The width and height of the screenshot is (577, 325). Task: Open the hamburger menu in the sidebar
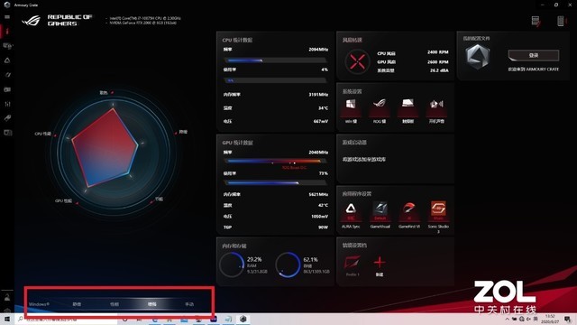[7, 17]
